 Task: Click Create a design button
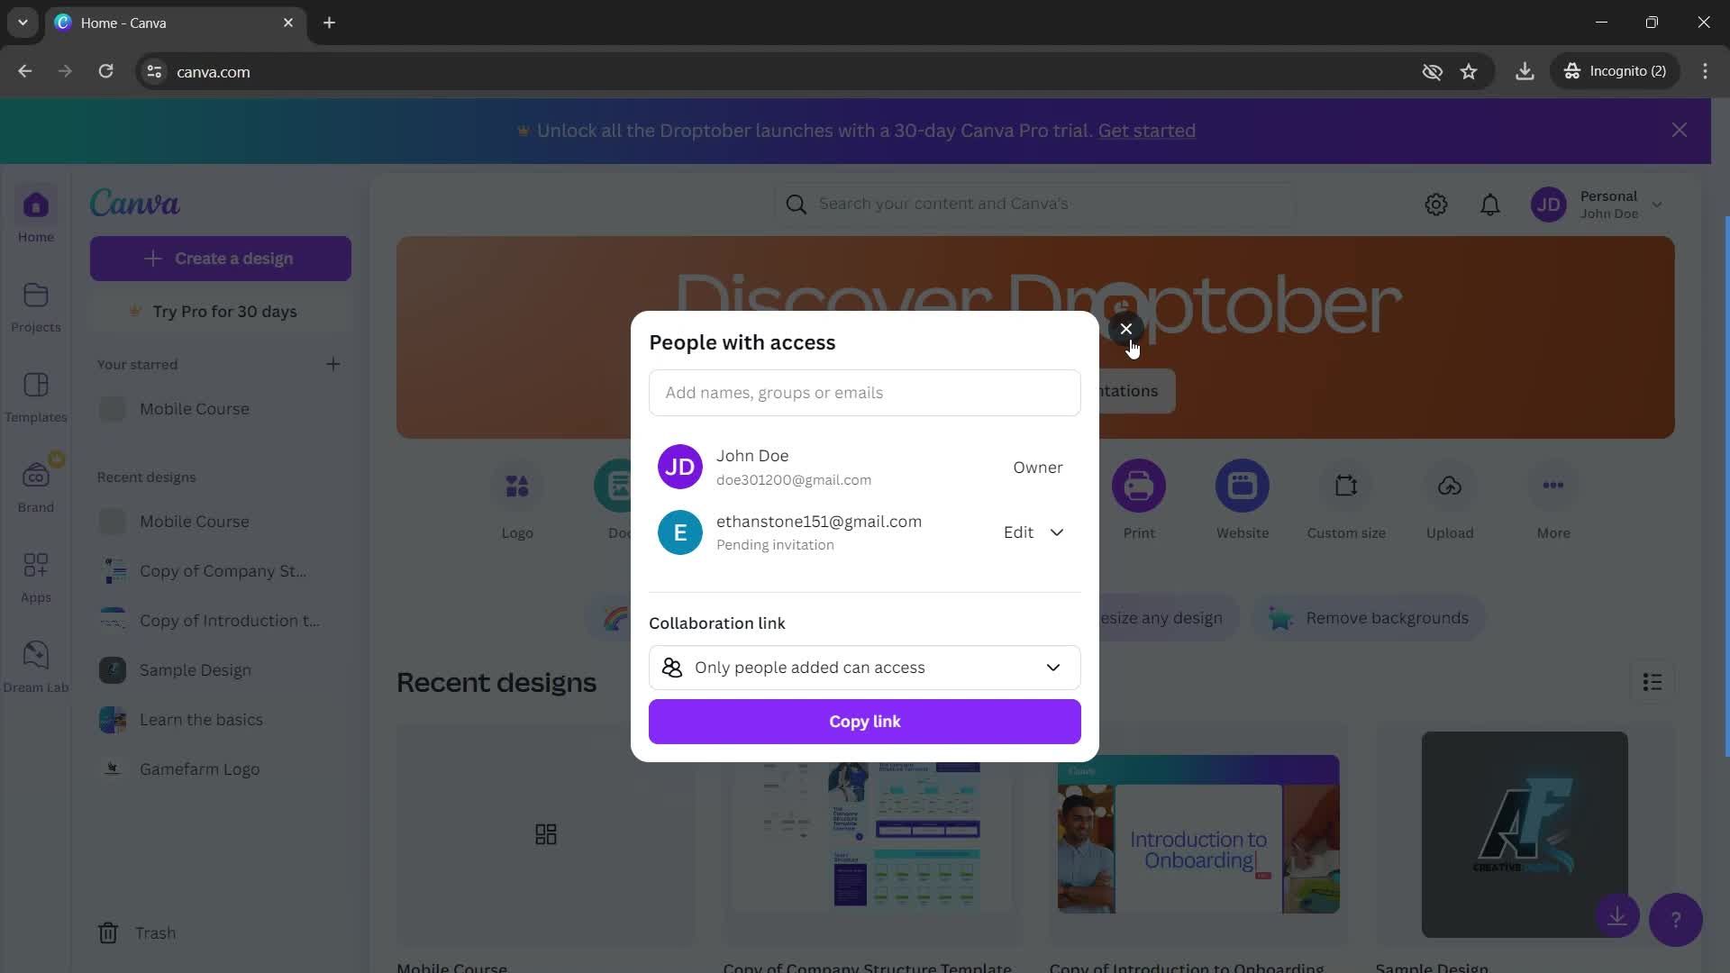220,259
